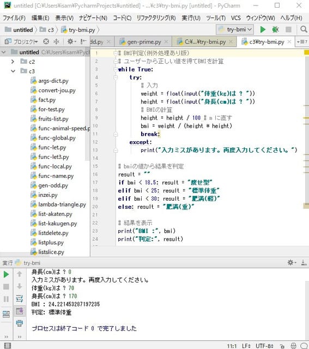Open the ファイル(F) menu

click(x=14, y=18)
